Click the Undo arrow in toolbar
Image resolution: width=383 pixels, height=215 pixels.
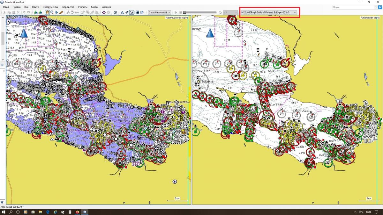point(24,12)
